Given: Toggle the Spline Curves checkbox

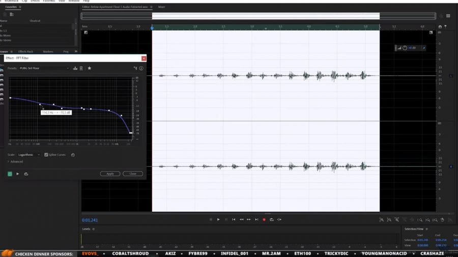Looking at the screenshot, I should [x=46, y=155].
